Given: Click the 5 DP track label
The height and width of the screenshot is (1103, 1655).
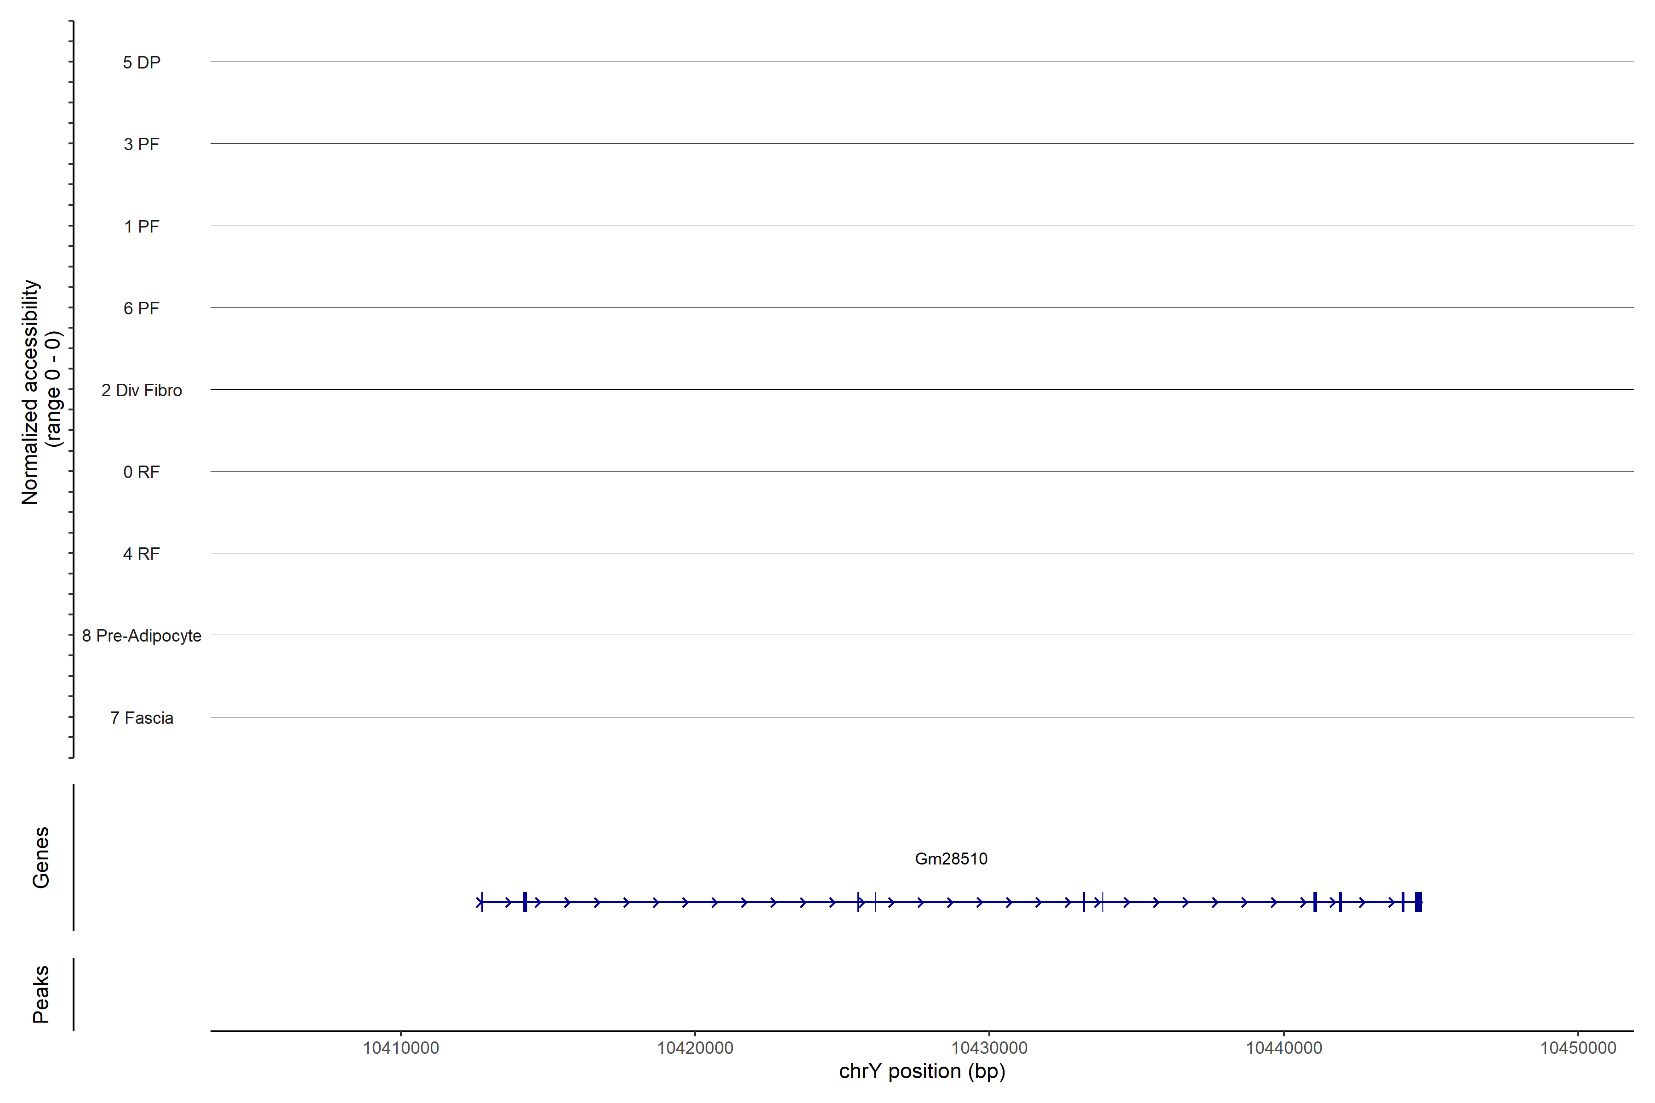Looking at the screenshot, I should [142, 63].
